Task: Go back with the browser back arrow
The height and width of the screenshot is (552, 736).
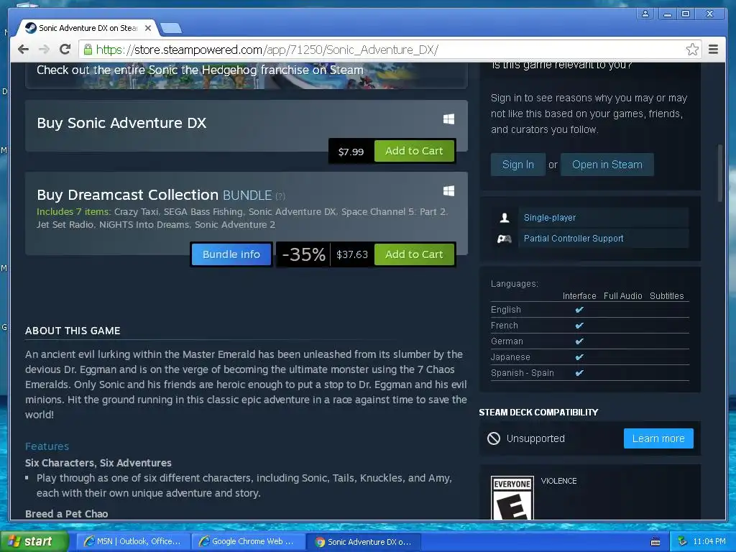Action: click(x=23, y=50)
